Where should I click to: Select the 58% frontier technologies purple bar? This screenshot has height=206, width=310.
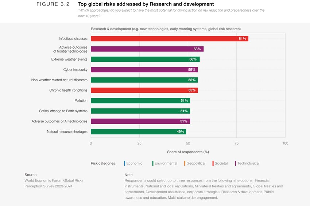[147, 49]
